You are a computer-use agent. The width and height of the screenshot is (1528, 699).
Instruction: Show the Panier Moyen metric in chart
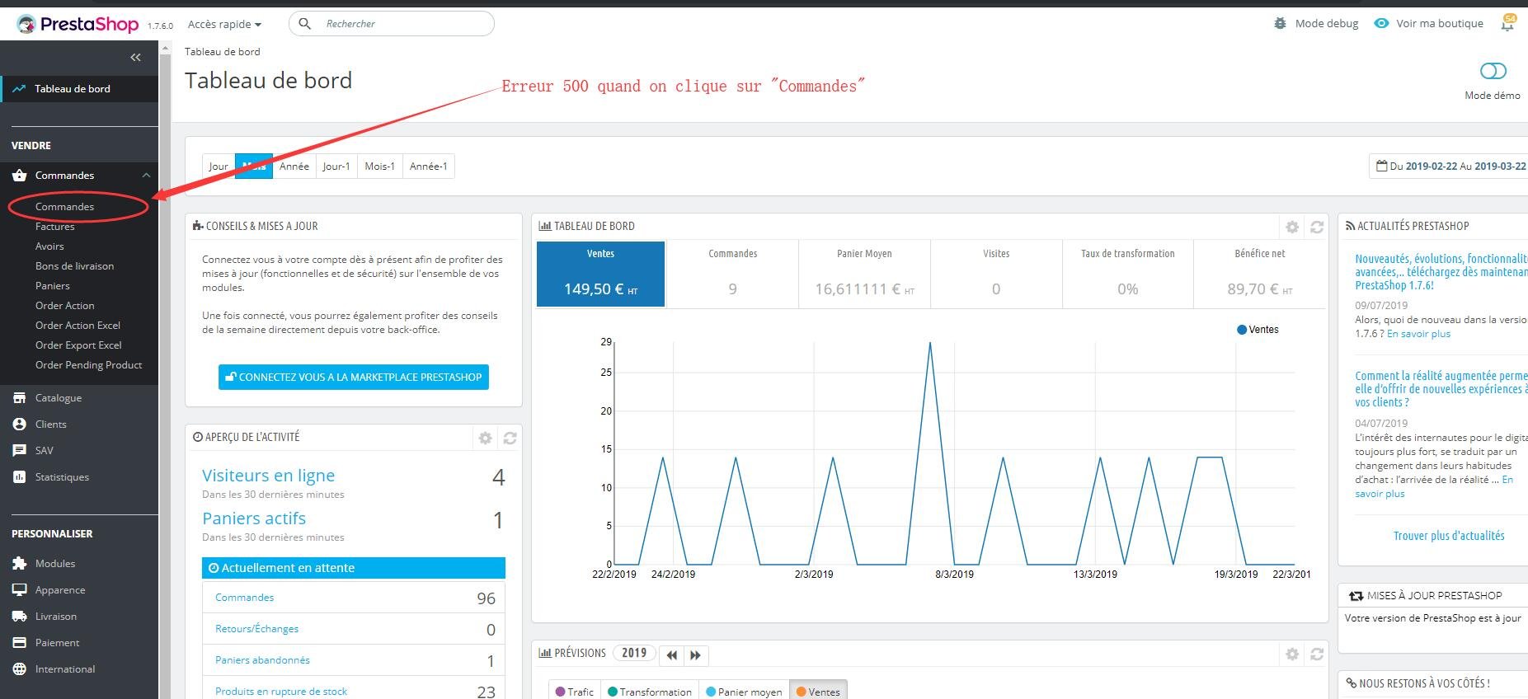coord(864,274)
